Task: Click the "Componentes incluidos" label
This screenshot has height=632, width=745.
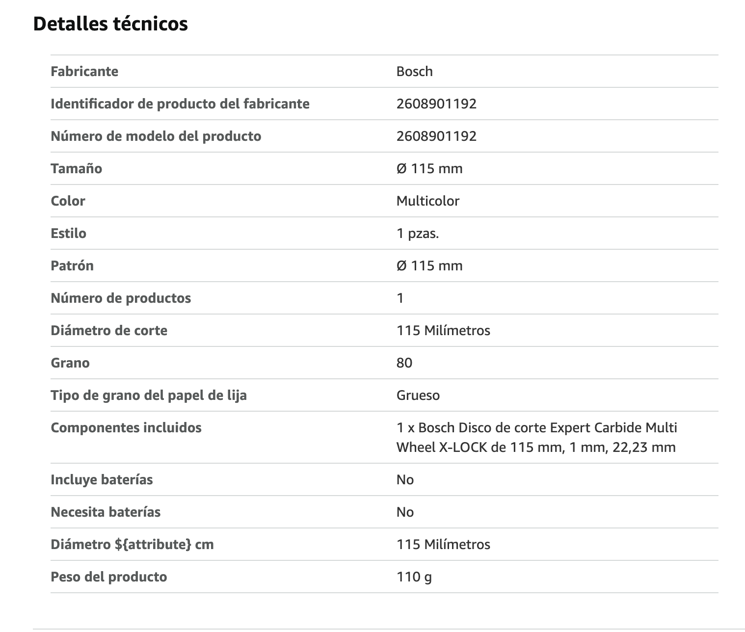Action: point(126,427)
